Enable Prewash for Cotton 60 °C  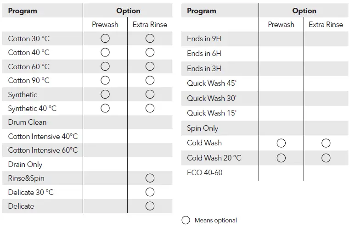[105, 66]
